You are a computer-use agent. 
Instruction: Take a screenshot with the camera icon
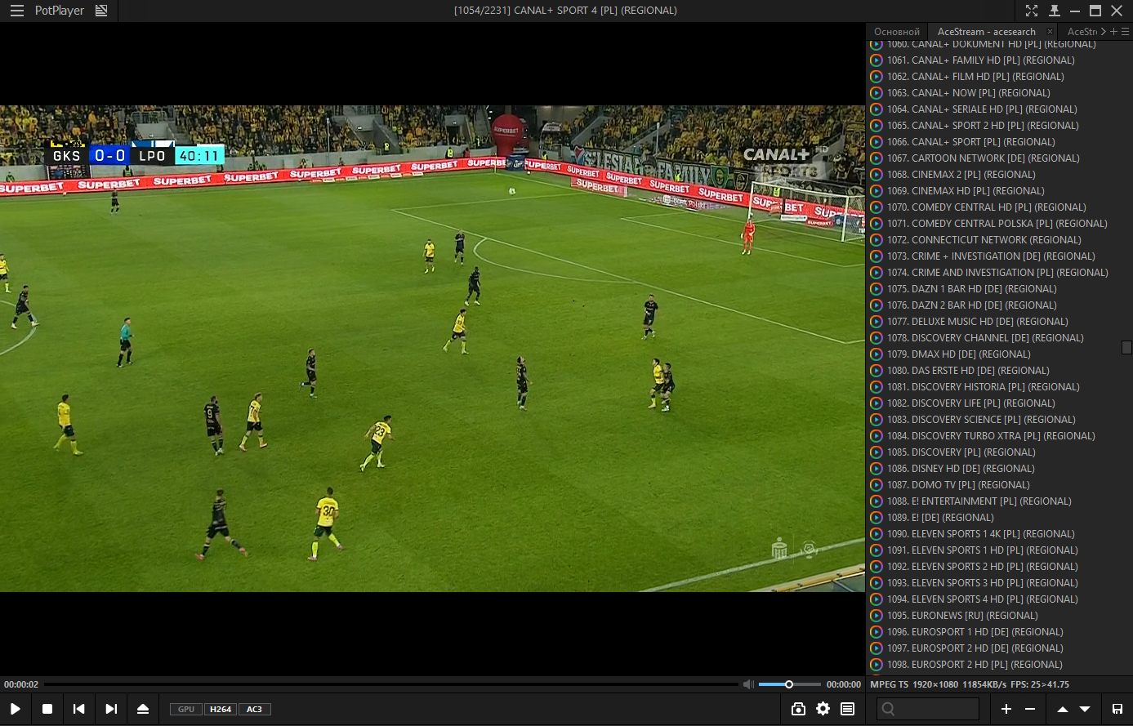click(x=798, y=709)
